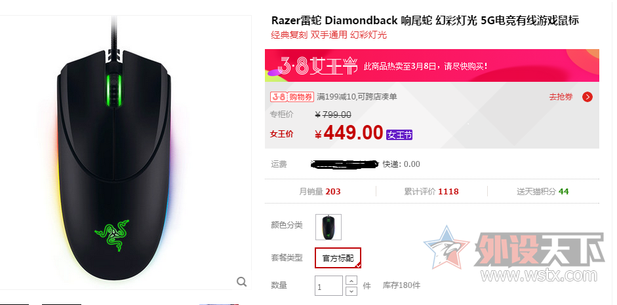Select the 官方标配 package option

click(x=338, y=258)
